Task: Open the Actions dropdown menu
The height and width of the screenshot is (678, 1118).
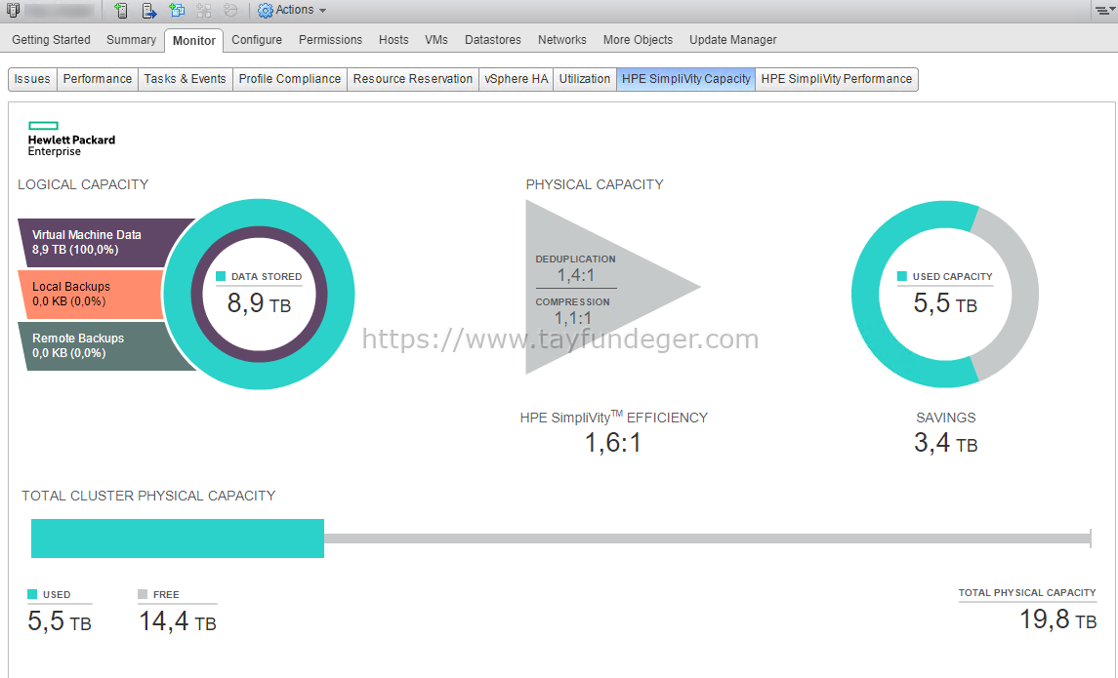Action: pyautogui.click(x=292, y=10)
